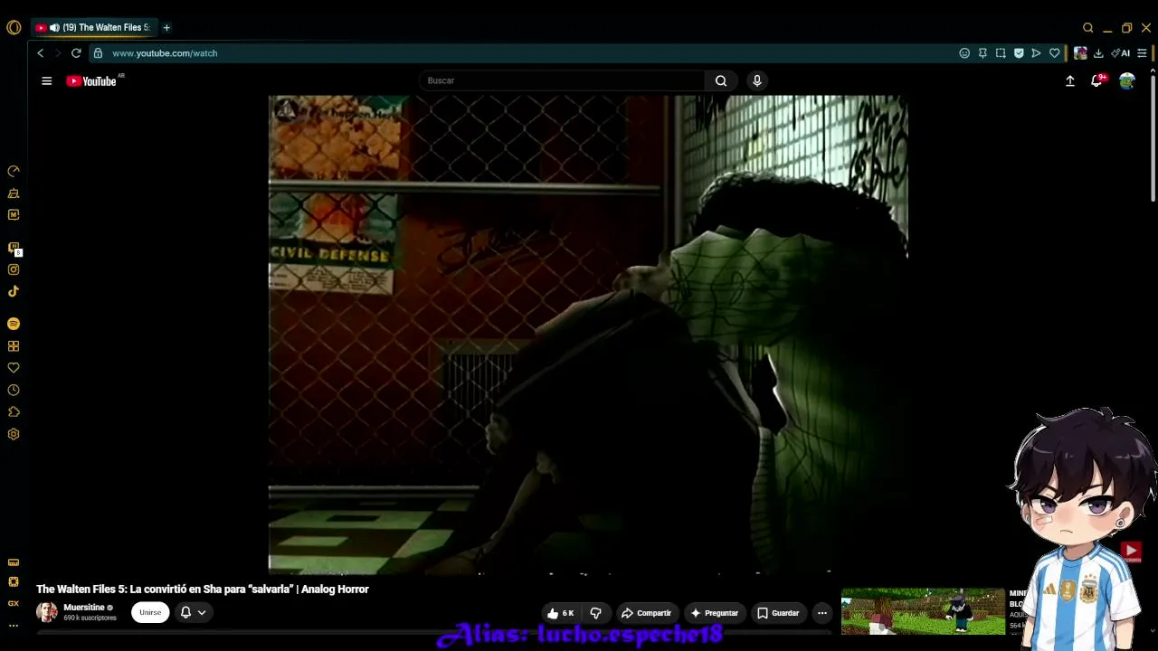Screen dimensions: 1158x651
Task: Open history clock in the sidebar
Action: coord(14,391)
